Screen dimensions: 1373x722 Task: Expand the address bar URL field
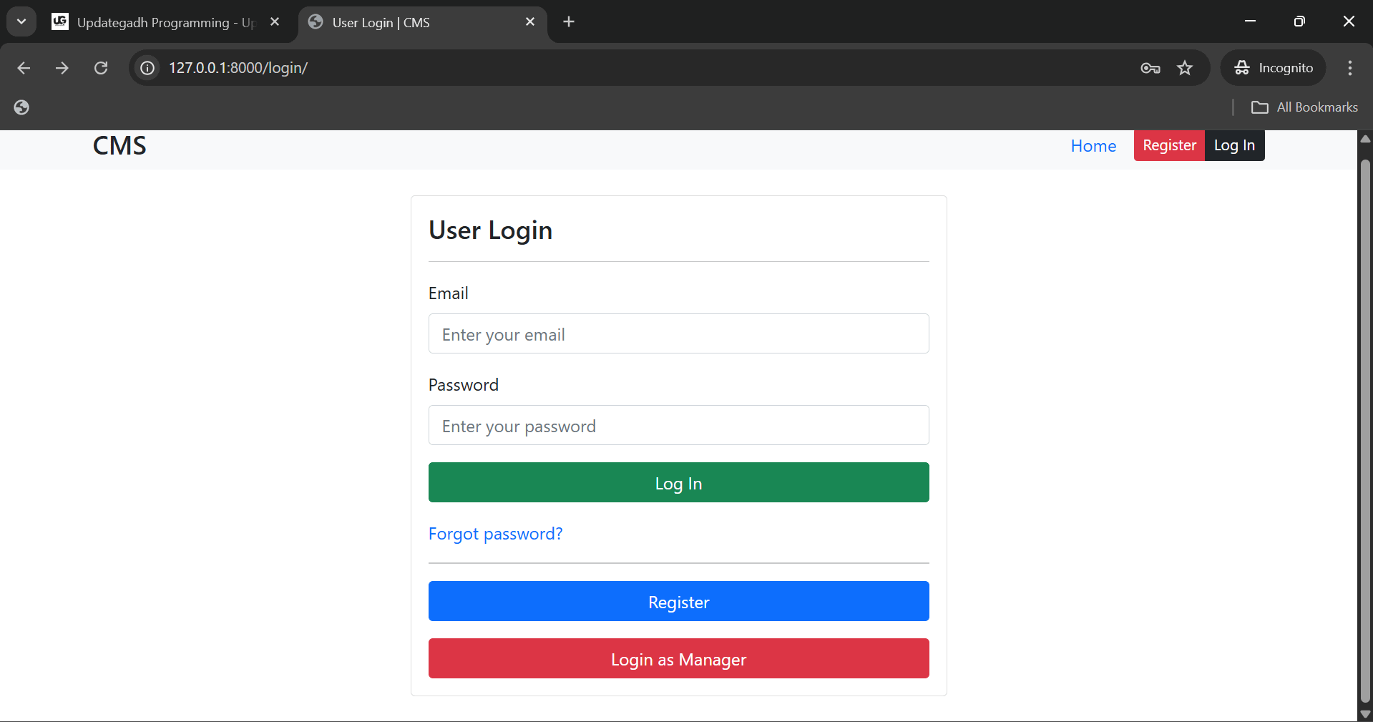[x=644, y=67]
